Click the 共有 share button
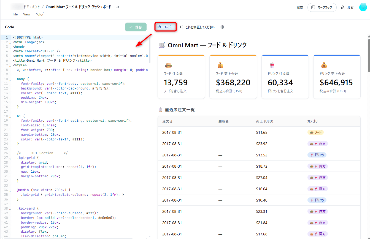The image size is (370, 239). point(347,8)
